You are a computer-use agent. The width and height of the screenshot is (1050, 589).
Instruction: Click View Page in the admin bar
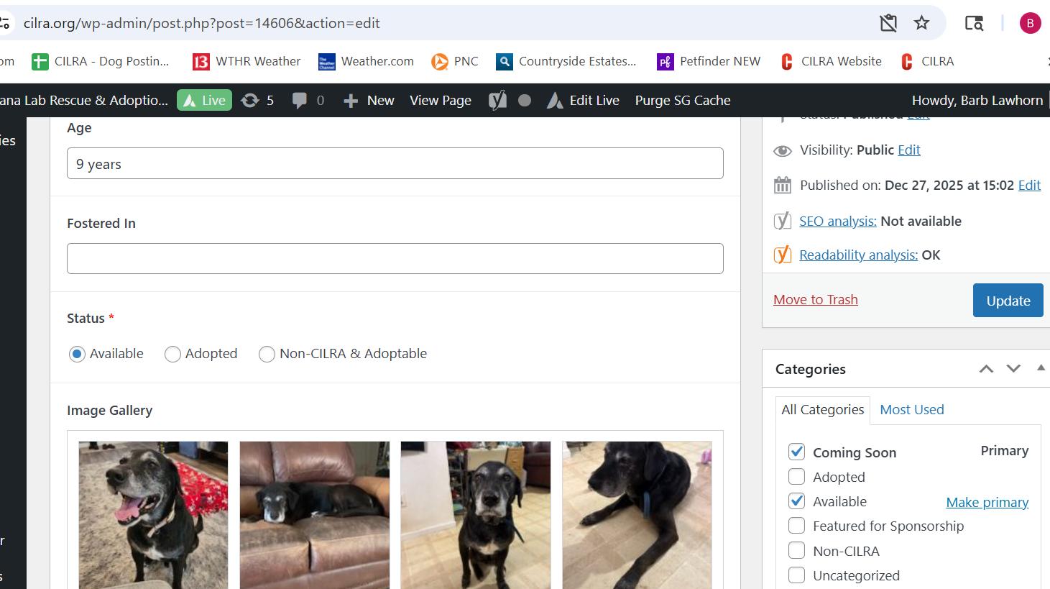point(441,100)
